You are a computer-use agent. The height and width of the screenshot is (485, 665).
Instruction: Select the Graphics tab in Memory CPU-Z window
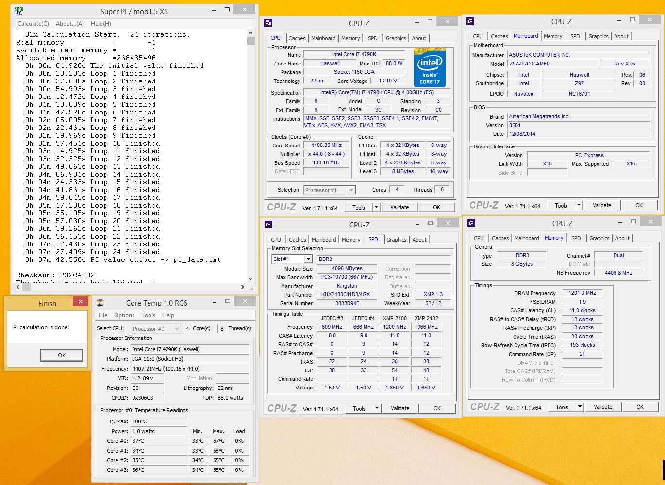(x=599, y=238)
